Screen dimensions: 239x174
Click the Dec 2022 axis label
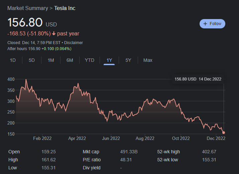[x=216, y=138]
